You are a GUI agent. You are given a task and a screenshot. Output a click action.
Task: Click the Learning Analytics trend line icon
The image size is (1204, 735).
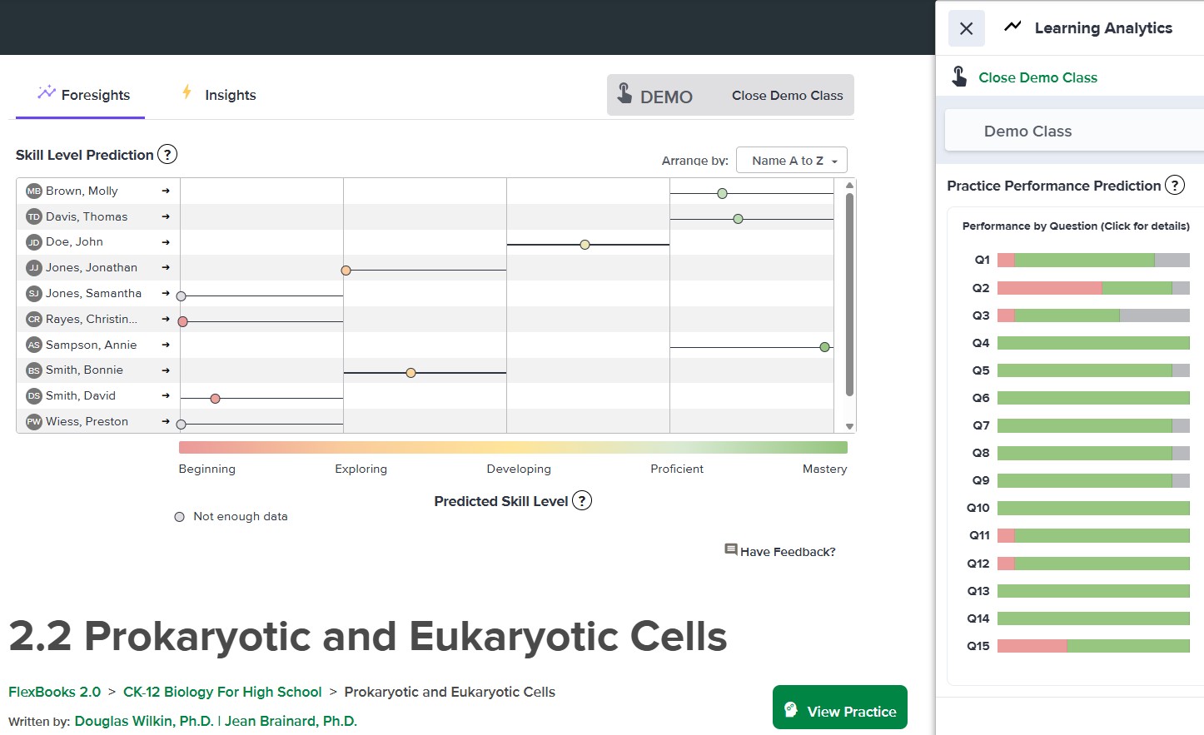point(1012,27)
